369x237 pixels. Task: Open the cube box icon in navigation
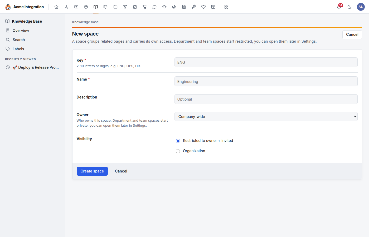(x=86, y=7)
